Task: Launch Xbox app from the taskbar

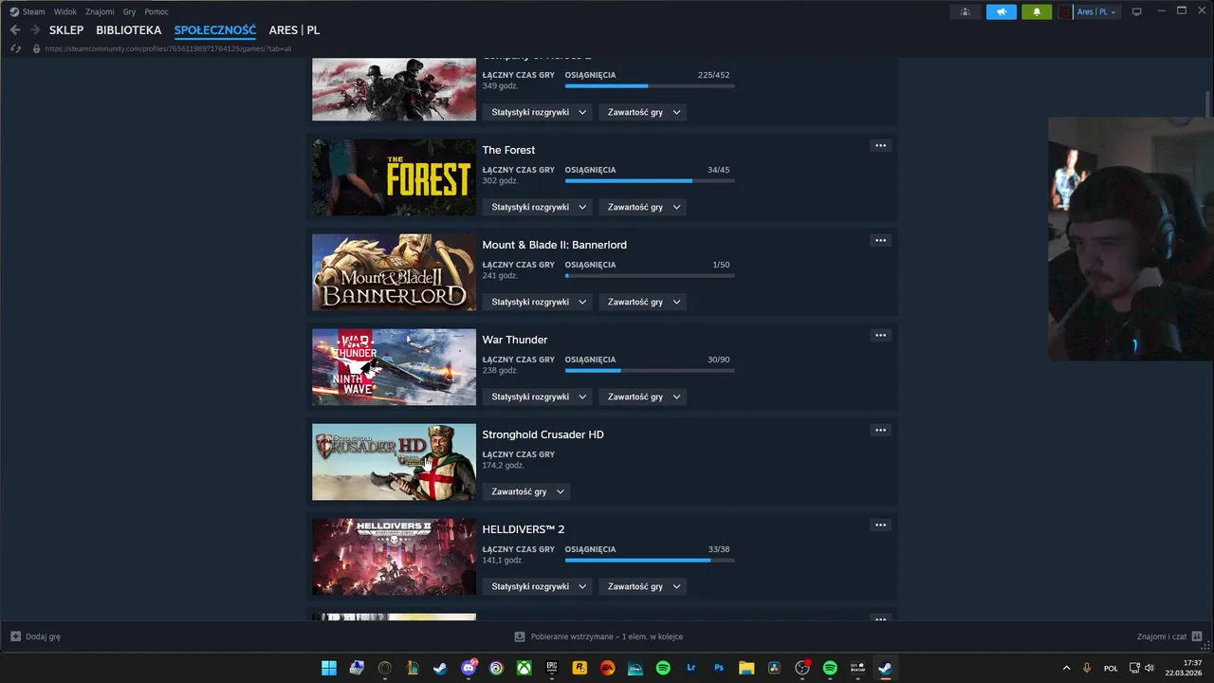Action: (524, 668)
